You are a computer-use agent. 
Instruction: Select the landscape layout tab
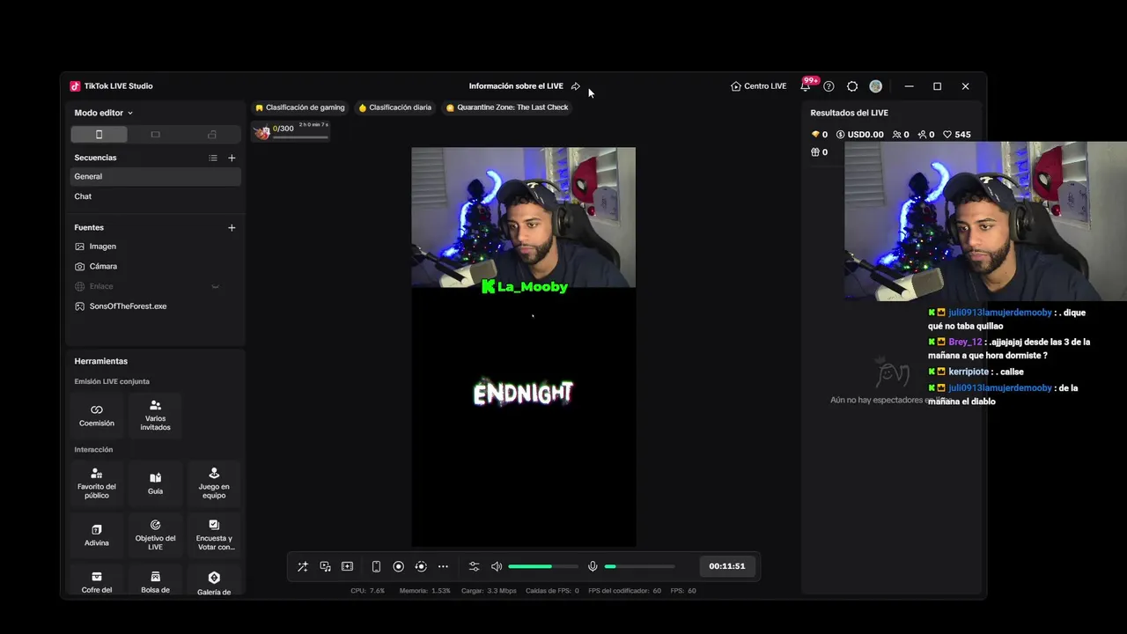(155, 135)
